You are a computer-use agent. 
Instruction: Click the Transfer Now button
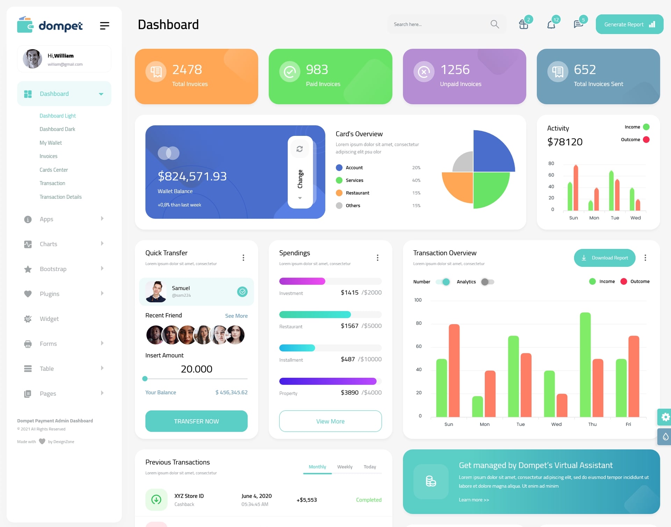click(x=197, y=421)
